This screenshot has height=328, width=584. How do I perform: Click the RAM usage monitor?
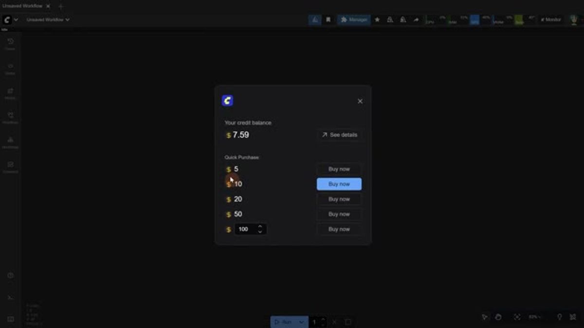(458, 20)
